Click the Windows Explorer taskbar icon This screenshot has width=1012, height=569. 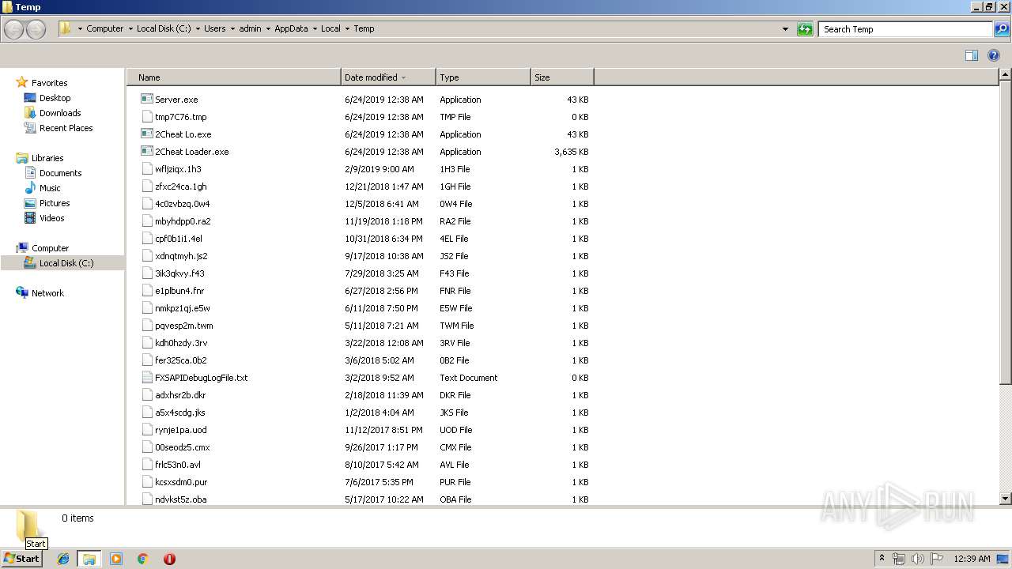click(89, 559)
